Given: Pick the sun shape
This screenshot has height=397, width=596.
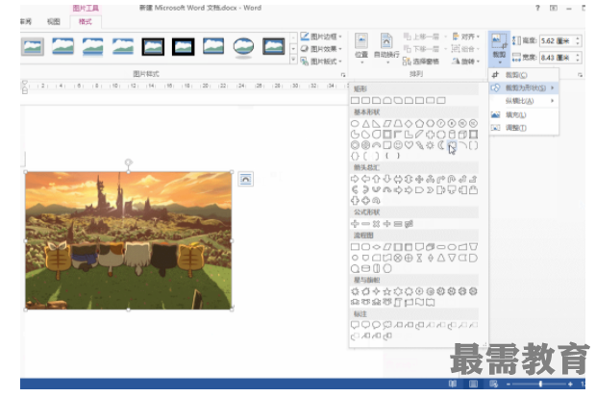Looking at the screenshot, I should pyautogui.click(x=431, y=145).
